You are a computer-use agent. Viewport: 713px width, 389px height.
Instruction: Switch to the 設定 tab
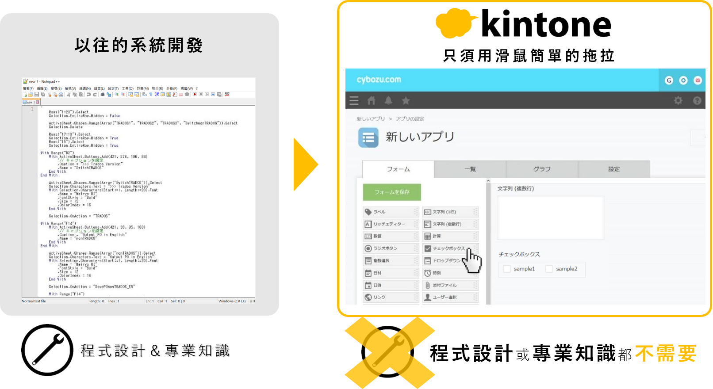click(614, 169)
